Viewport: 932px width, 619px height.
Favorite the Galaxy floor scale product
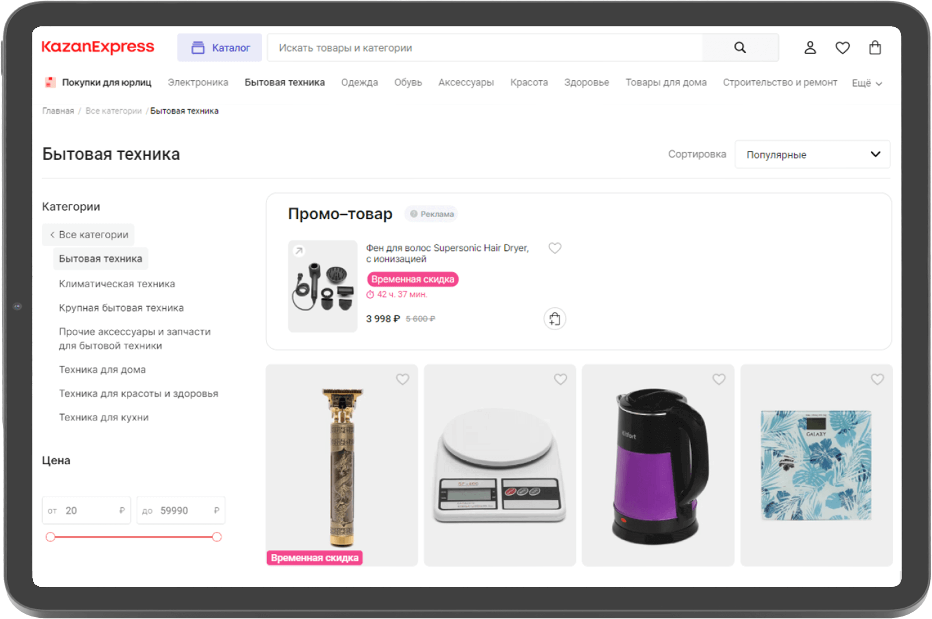(x=877, y=379)
